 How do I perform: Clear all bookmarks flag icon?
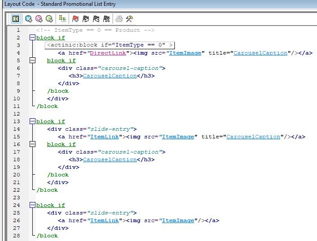(x=106, y=19)
